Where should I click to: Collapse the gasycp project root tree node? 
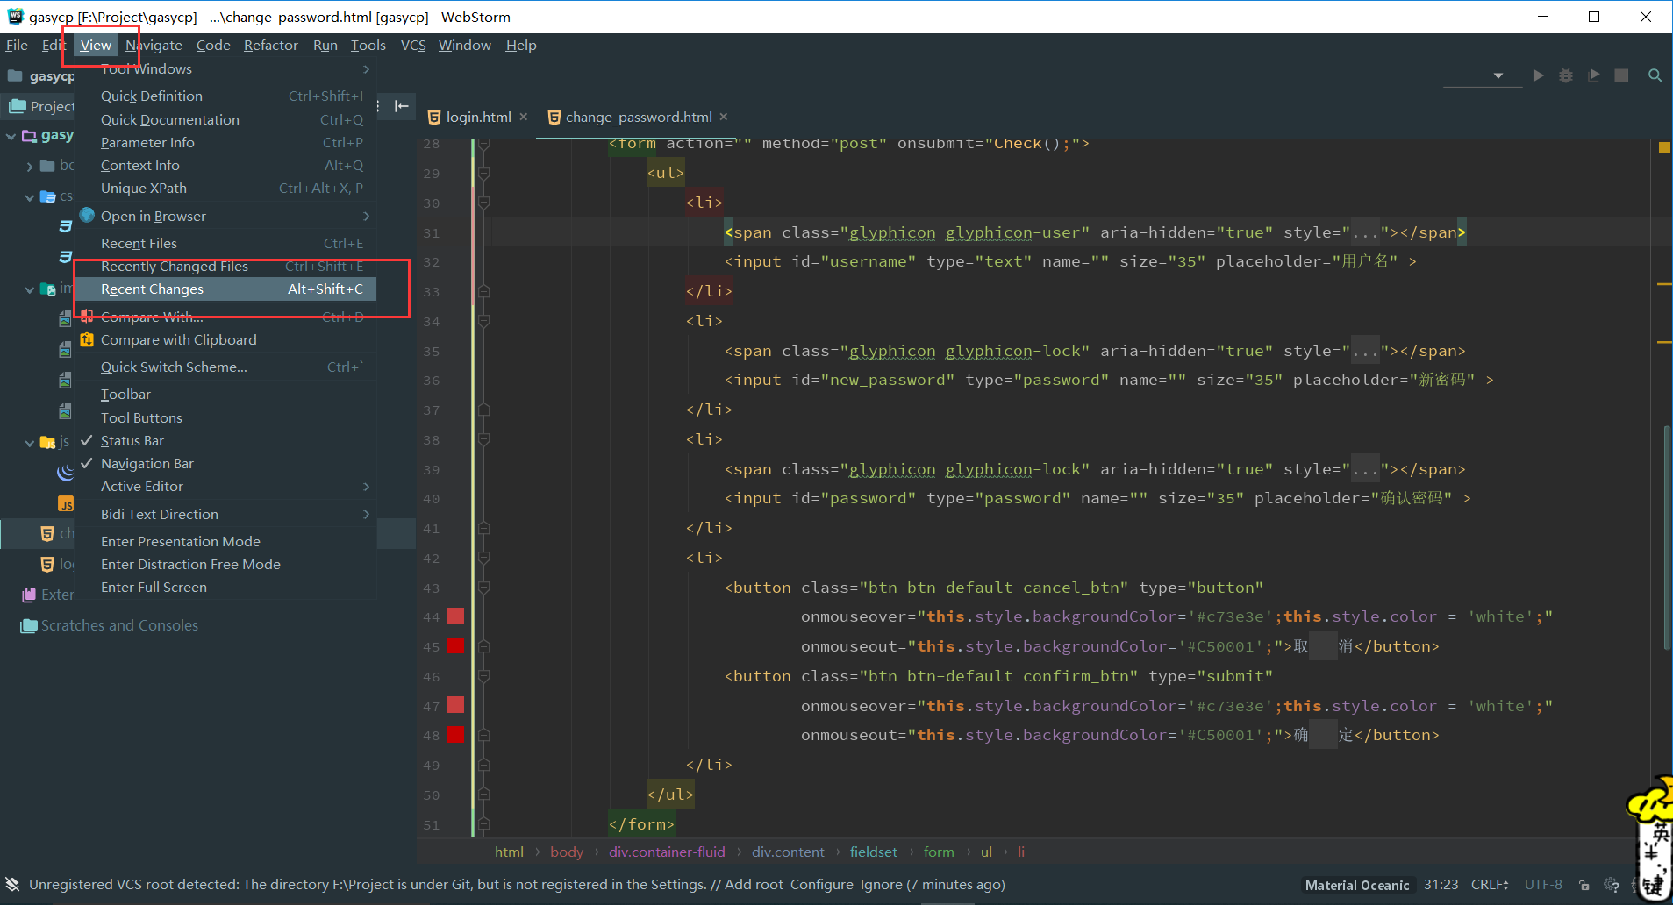click(x=11, y=136)
